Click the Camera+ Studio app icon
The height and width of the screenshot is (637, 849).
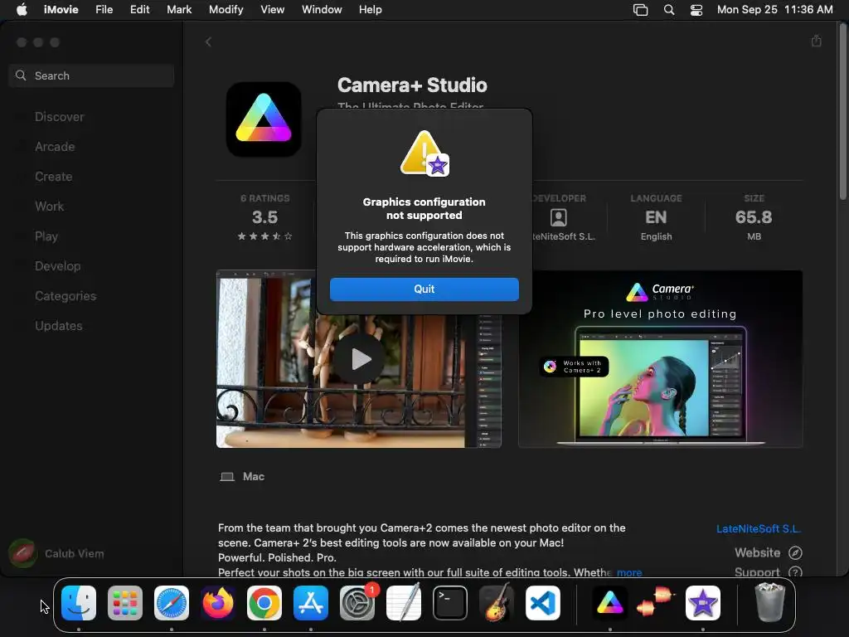tap(264, 119)
